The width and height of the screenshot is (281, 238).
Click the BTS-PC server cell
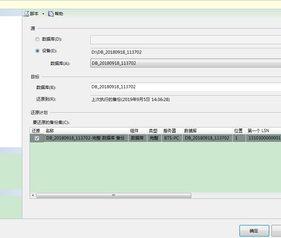172,138
